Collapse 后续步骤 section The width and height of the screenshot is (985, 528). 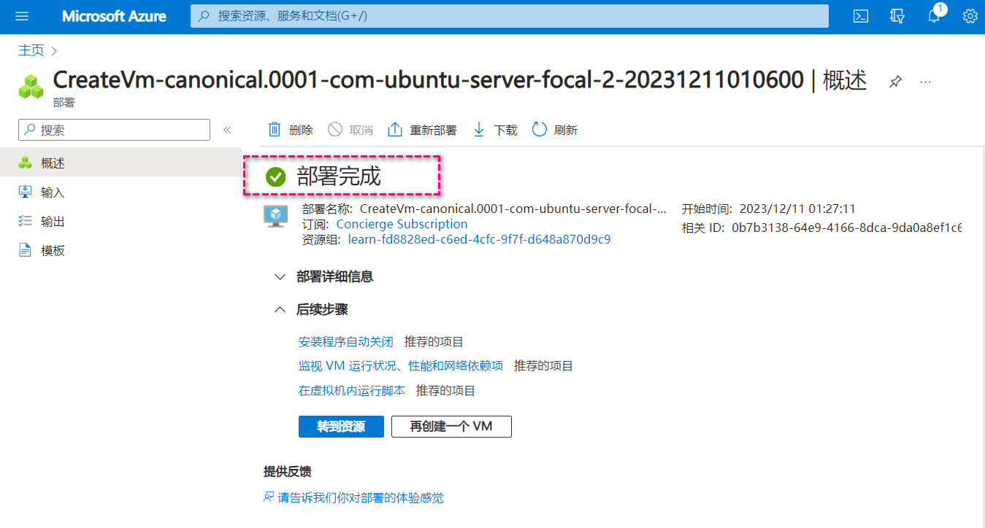click(x=311, y=310)
